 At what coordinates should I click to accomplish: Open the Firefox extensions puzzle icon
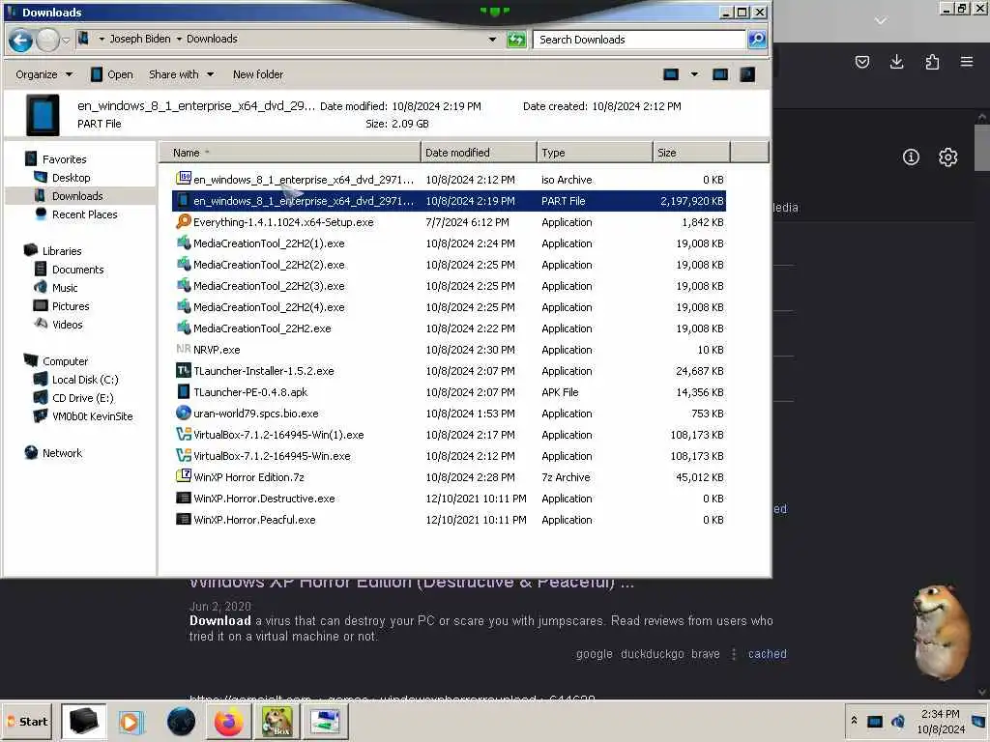click(x=932, y=62)
